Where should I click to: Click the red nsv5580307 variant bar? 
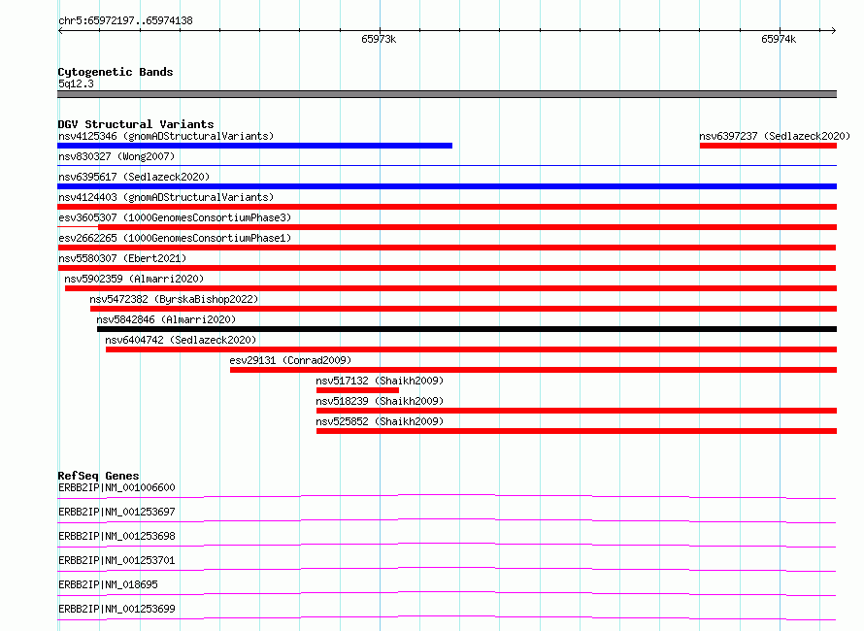click(x=447, y=268)
